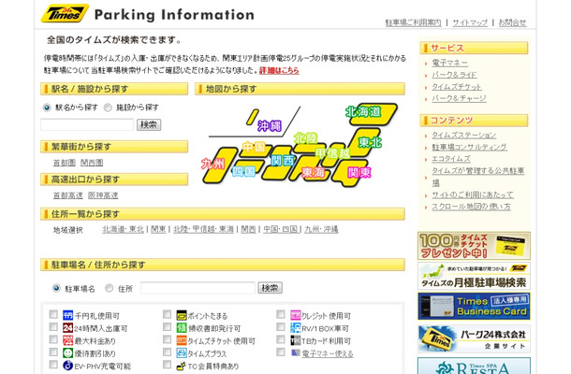Select the 駅名から探す radio button
The width and height of the screenshot is (571, 374).
click(46, 108)
